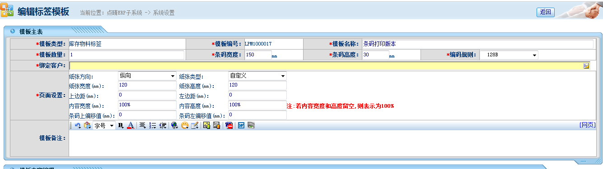603x169 pixels.
Task: Click the undo icon in the remarks editor
Action: [78, 126]
